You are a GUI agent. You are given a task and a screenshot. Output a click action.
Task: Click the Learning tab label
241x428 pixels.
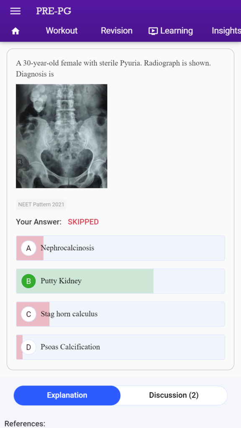(x=177, y=31)
